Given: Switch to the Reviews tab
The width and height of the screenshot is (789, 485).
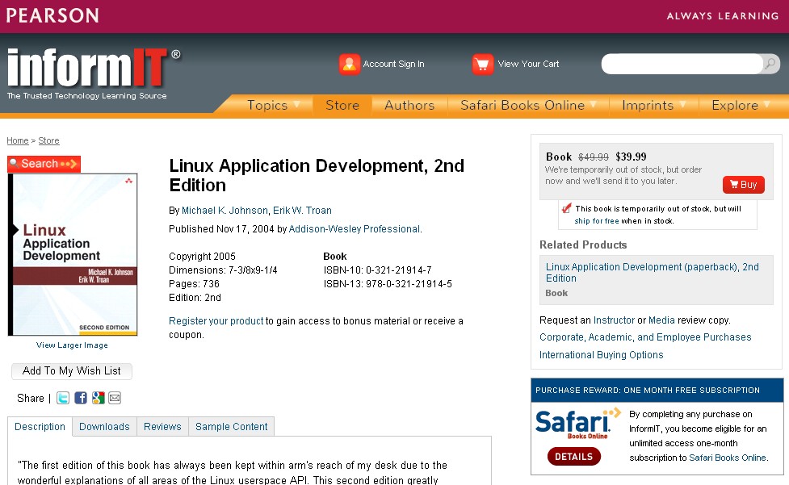Looking at the screenshot, I should tap(162, 427).
